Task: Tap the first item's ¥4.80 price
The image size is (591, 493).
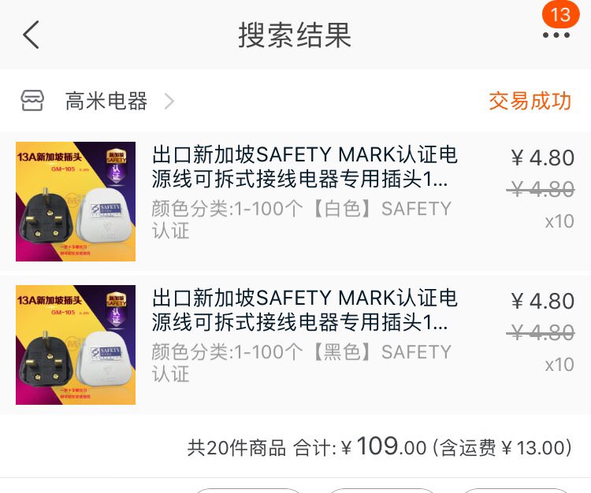Action: [542, 158]
